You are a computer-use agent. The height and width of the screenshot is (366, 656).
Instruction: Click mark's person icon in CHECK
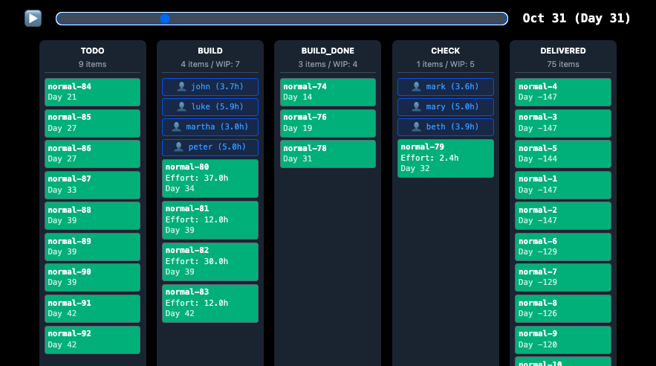click(417, 87)
